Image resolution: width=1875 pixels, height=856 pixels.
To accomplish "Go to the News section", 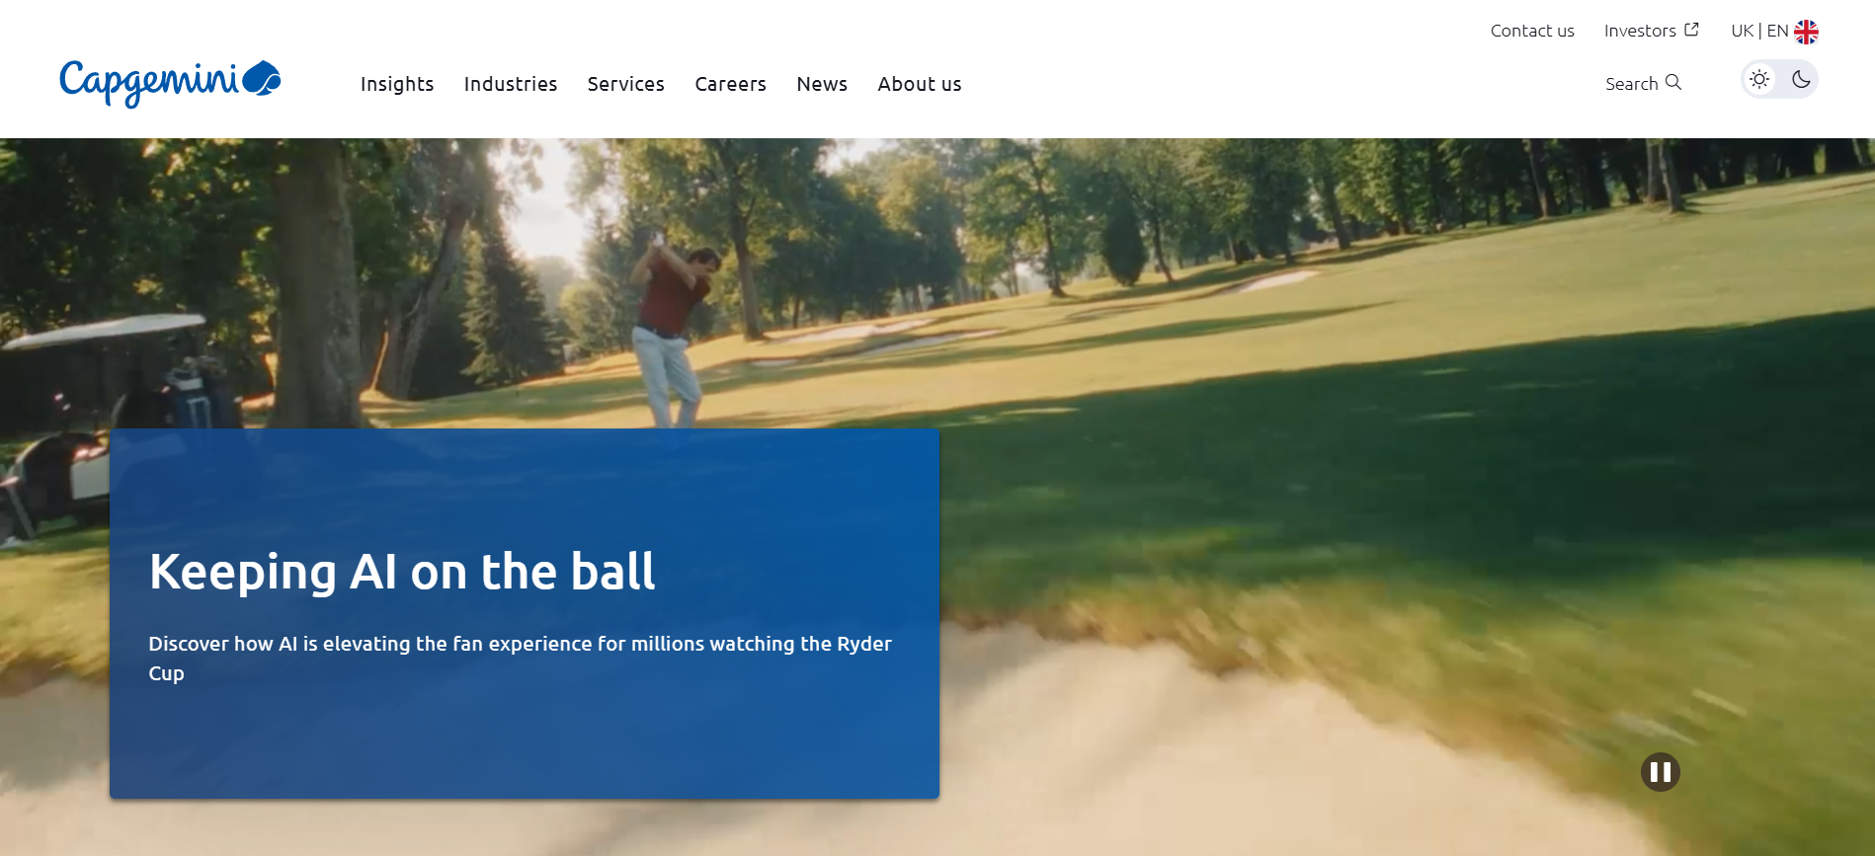I will point(822,84).
